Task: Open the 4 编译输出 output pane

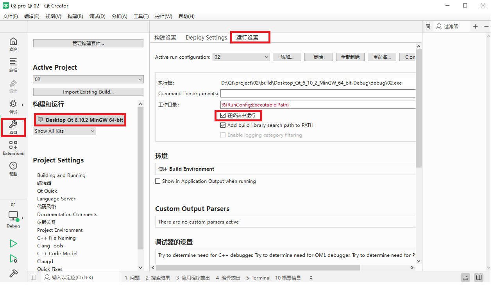Action: coord(228,278)
